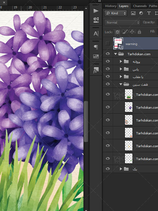Switch to the History tab
The height and width of the screenshot is (211, 158).
[x=111, y=6]
